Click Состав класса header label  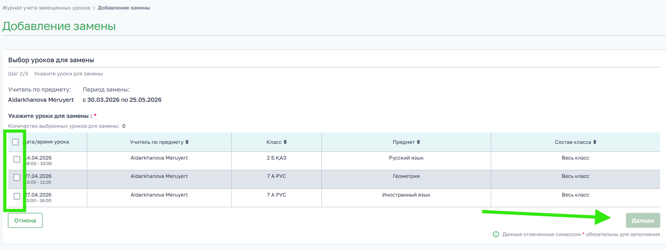tap(573, 142)
